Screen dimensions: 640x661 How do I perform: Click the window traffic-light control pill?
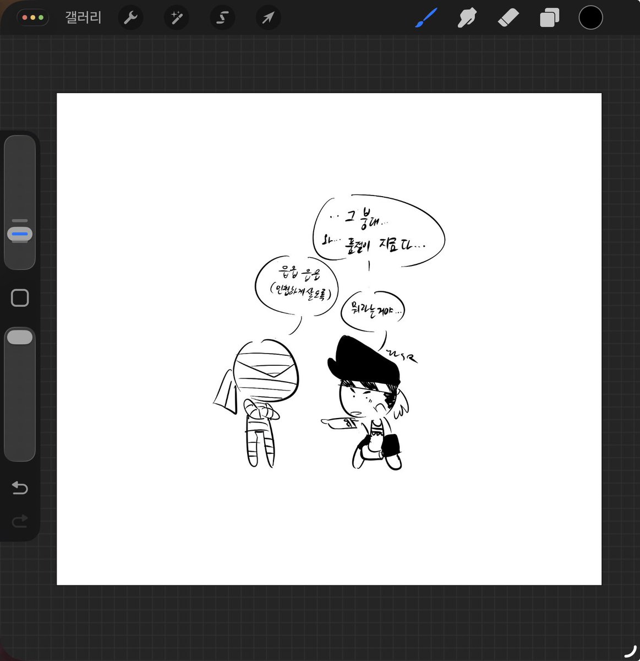point(33,18)
